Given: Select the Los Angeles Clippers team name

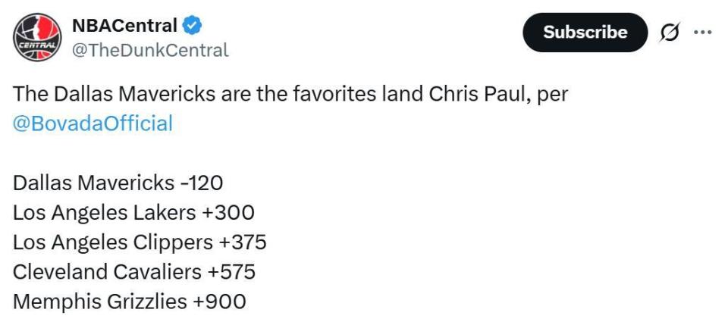Looking at the screenshot, I should (113, 242).
